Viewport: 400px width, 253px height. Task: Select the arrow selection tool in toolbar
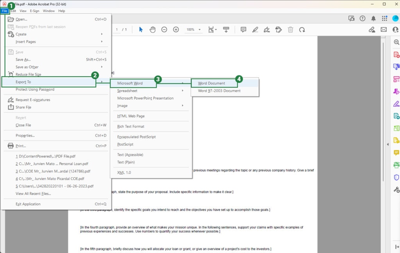pos(141,30)
